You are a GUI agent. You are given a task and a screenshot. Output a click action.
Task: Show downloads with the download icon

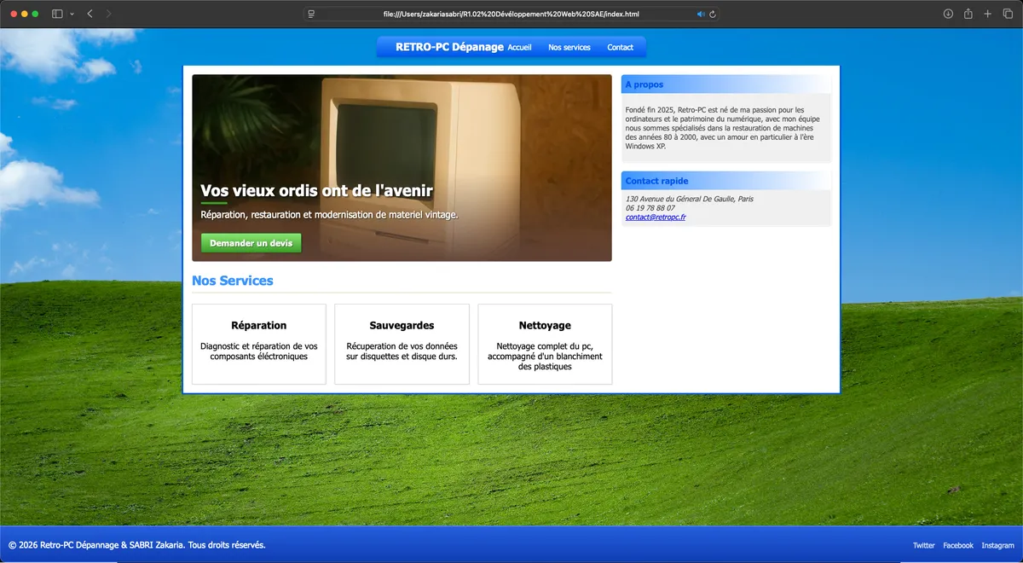point(948,14)
